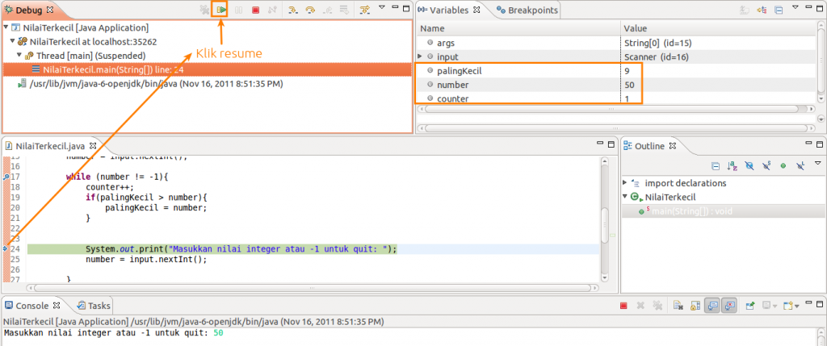Click the Suspend (pause) icon in Debug view
827x346 pixels.
pos(238,10)
